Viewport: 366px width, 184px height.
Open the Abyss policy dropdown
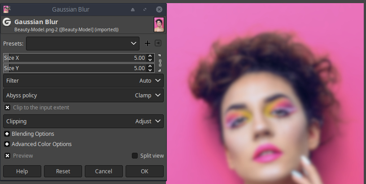point(83,95)
